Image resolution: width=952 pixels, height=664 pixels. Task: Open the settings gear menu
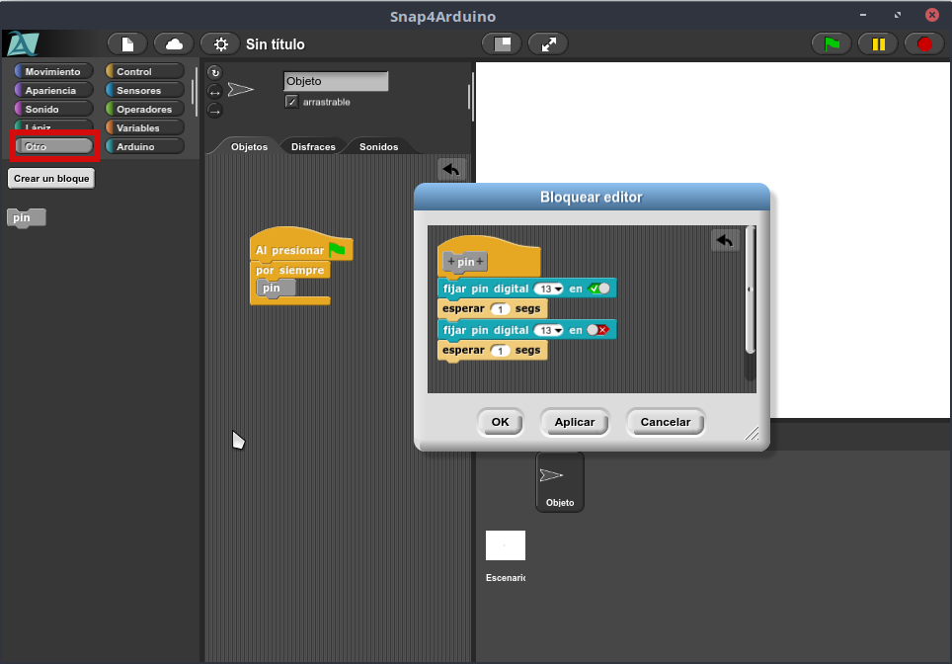coord(220,44)
